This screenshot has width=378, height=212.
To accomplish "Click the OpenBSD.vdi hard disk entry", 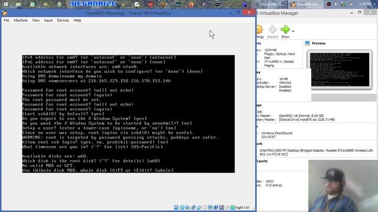I will 301,115.
